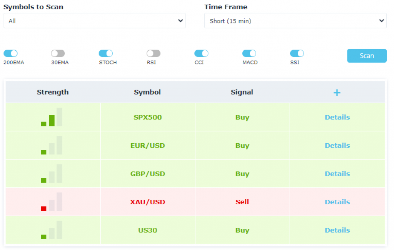Open Details for US30
This screenshot has width=394, height=250.
pos(337,230)
